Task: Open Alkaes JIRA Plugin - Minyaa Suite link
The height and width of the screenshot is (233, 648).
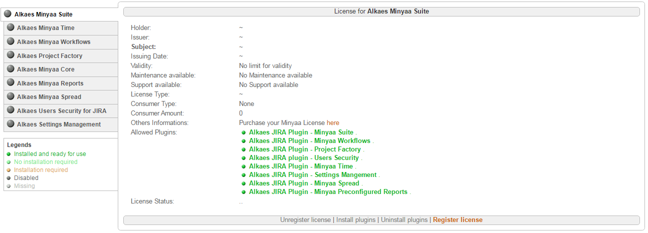Action: pyautogui.click(x=301, y=132)
